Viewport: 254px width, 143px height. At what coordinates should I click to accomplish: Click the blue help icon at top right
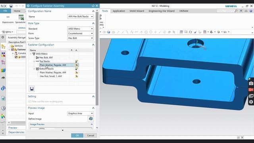pyautogui.click(x=251, y=11)
